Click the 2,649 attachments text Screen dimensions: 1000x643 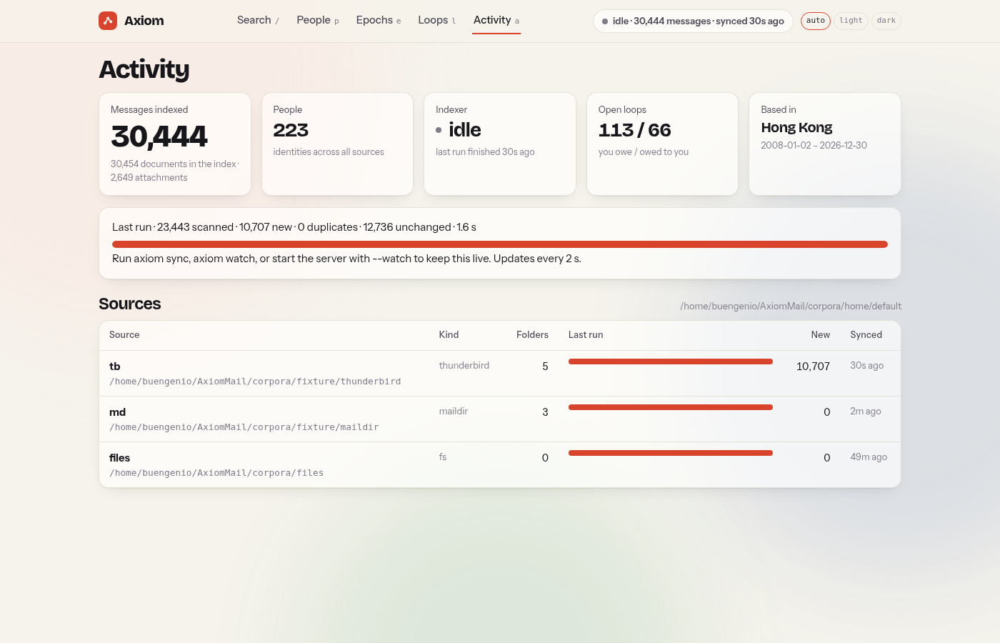(x=149, y=177)
